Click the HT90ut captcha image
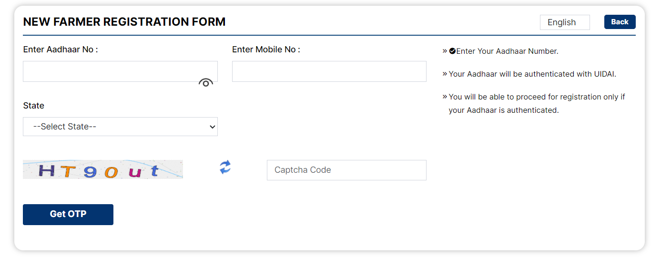Image resolution: width=651 pixels, height=257 pixels. click(103, 169)
